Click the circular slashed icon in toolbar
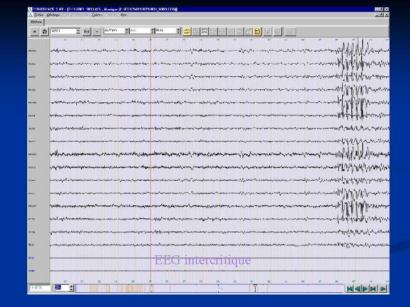 coord(44,32)
